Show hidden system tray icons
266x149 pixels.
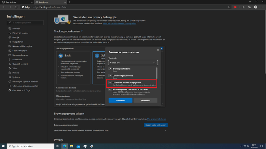[x=241, y=146]
